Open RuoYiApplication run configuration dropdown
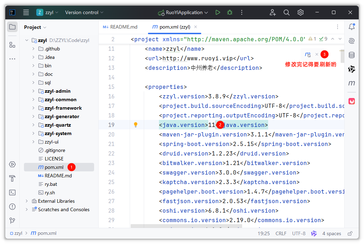Screen dimensions: 364x244 point(183,12)
